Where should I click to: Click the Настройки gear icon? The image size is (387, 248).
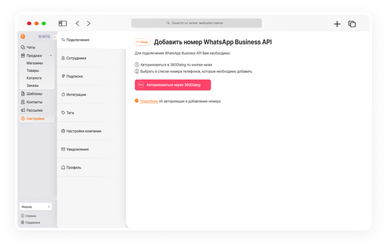point(23,119)
